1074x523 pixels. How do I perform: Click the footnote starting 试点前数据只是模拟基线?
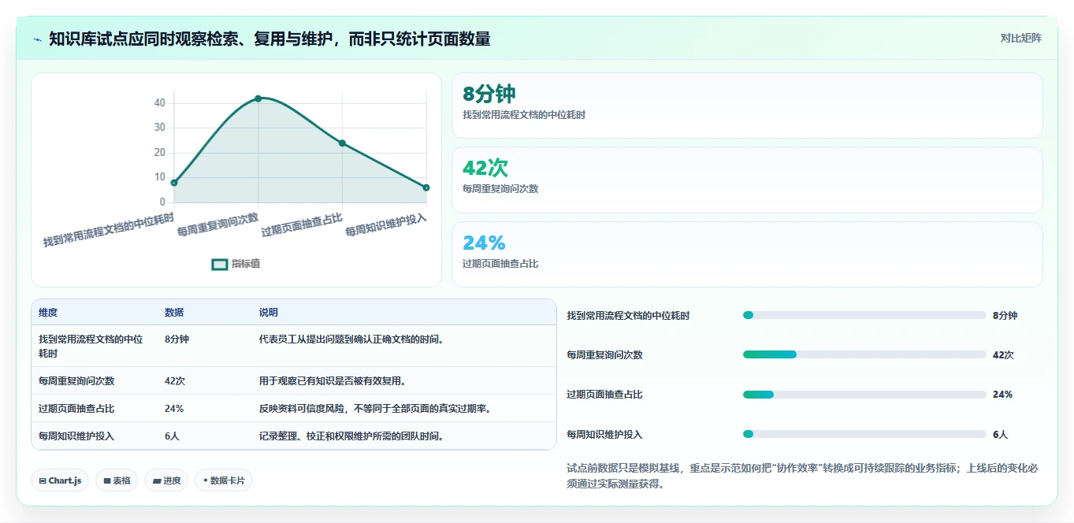tap(802, 476)
